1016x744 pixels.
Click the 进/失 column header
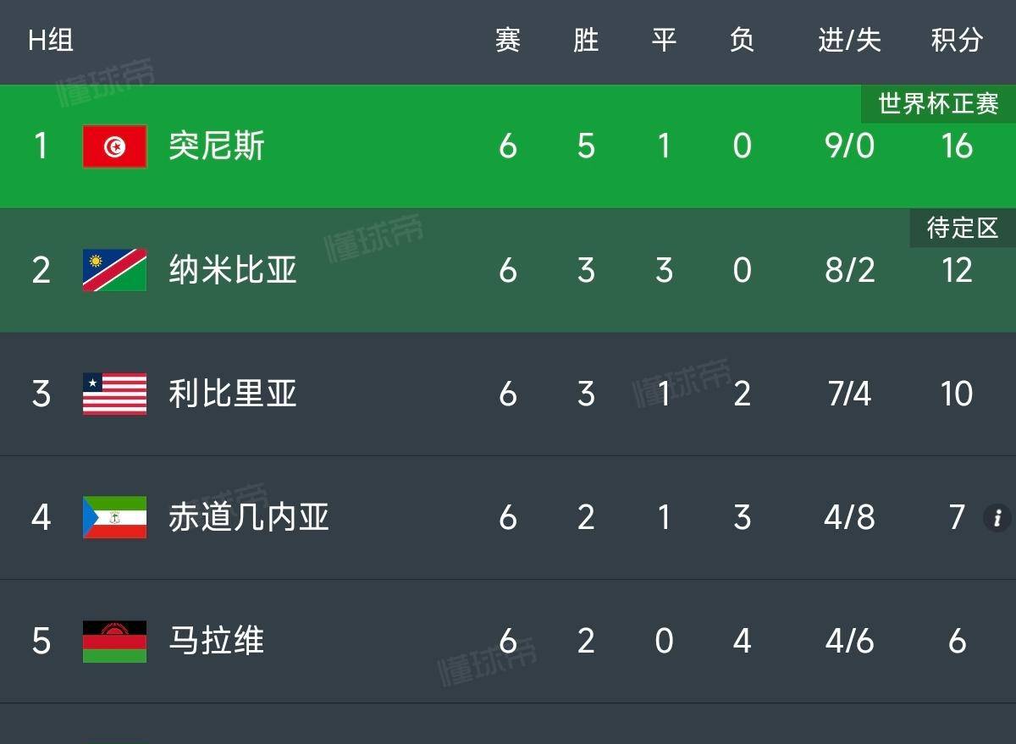click(x=849, y=40)
